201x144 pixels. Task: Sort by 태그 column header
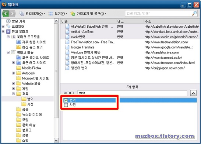point(130,21)
